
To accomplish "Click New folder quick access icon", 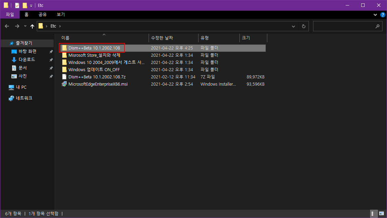I will [25, 5].
